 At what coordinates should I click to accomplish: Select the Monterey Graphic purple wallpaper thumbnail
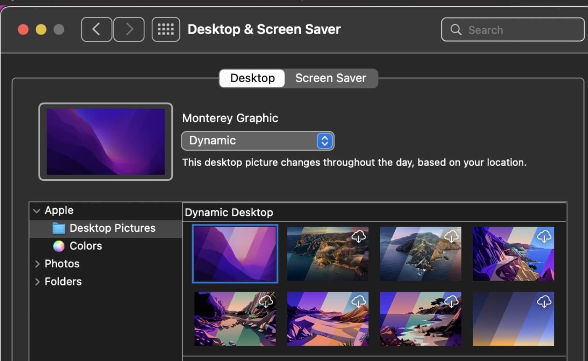click(x=235, y=254)
